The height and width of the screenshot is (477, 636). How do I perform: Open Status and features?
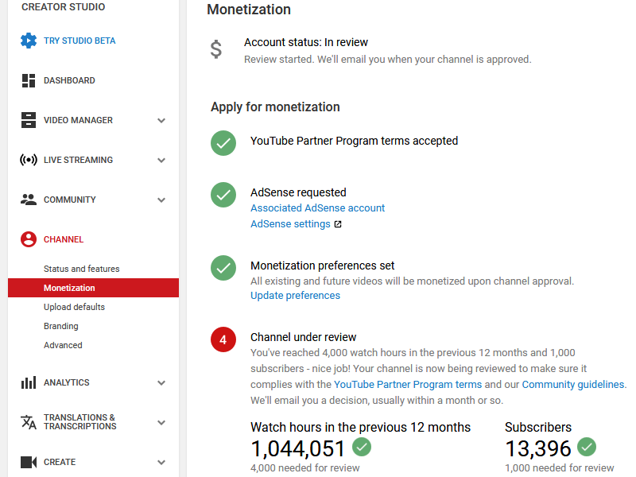(82, 269)
